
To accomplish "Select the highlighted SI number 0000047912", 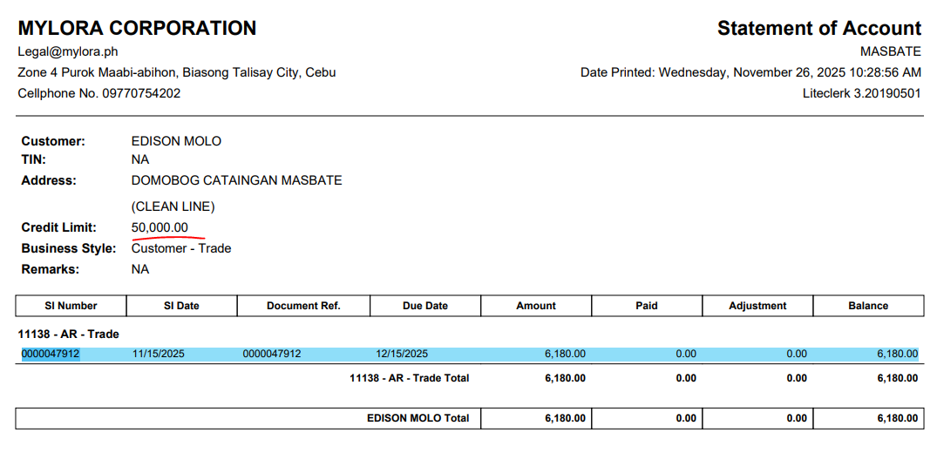I will 51,354.
